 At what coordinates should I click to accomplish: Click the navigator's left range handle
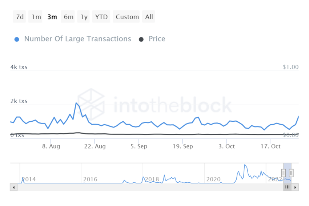click(x=284, y=173)
